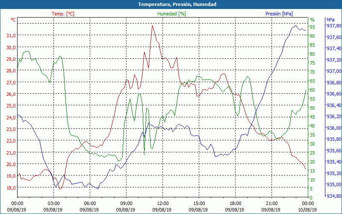Click the '25,0' temperature axis value
Screen dimensions: 342x214
pos(11,106)
